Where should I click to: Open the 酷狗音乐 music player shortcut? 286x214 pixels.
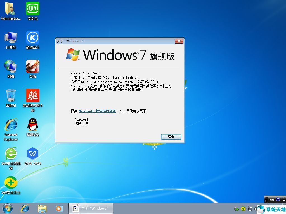(x=33, y=40)
